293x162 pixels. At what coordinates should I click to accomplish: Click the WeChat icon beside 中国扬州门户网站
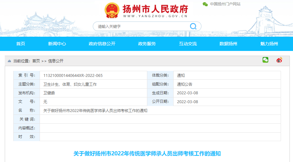coord(205,4)
